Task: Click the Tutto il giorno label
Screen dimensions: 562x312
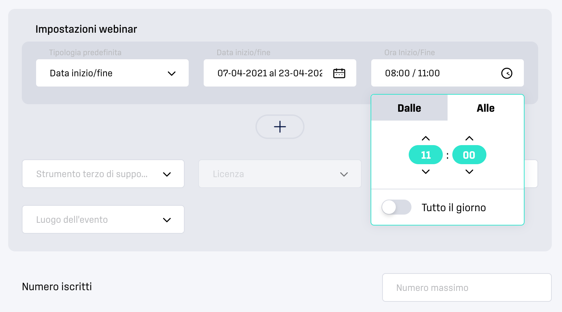Action: [454, 207]
